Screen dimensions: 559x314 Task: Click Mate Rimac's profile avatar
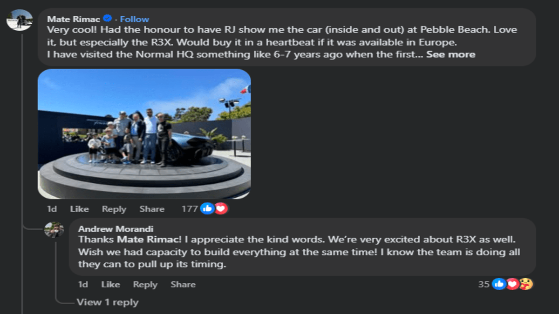tap(20, 20)
